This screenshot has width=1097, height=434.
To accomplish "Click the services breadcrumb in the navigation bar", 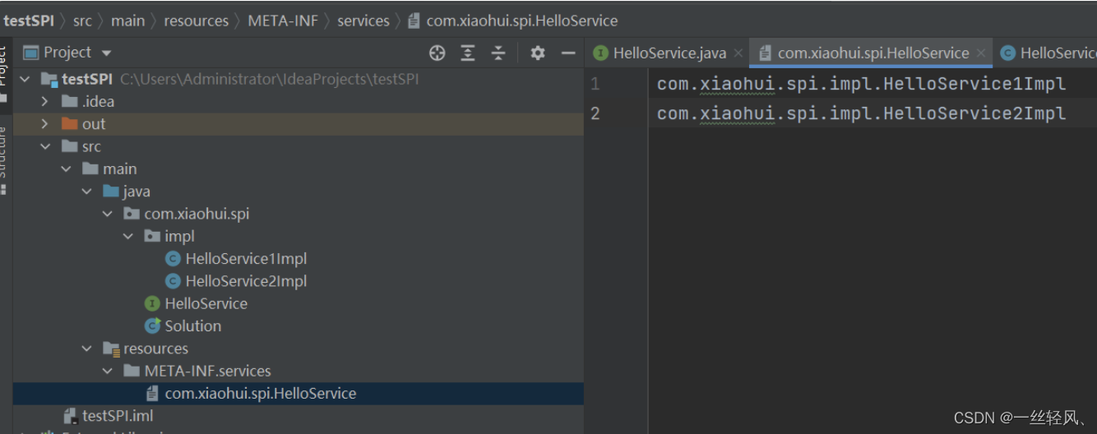I will click(363, 21).
